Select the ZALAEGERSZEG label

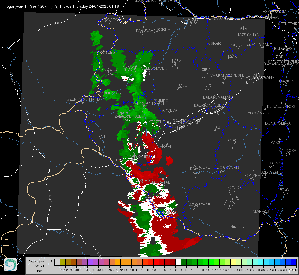coord(129,116)
